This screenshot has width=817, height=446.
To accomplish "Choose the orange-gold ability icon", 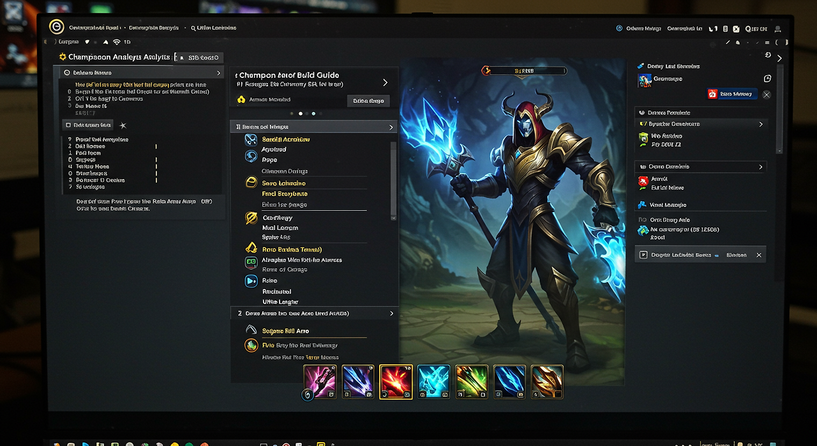I will pyautogui.click(x=547, y=381).
